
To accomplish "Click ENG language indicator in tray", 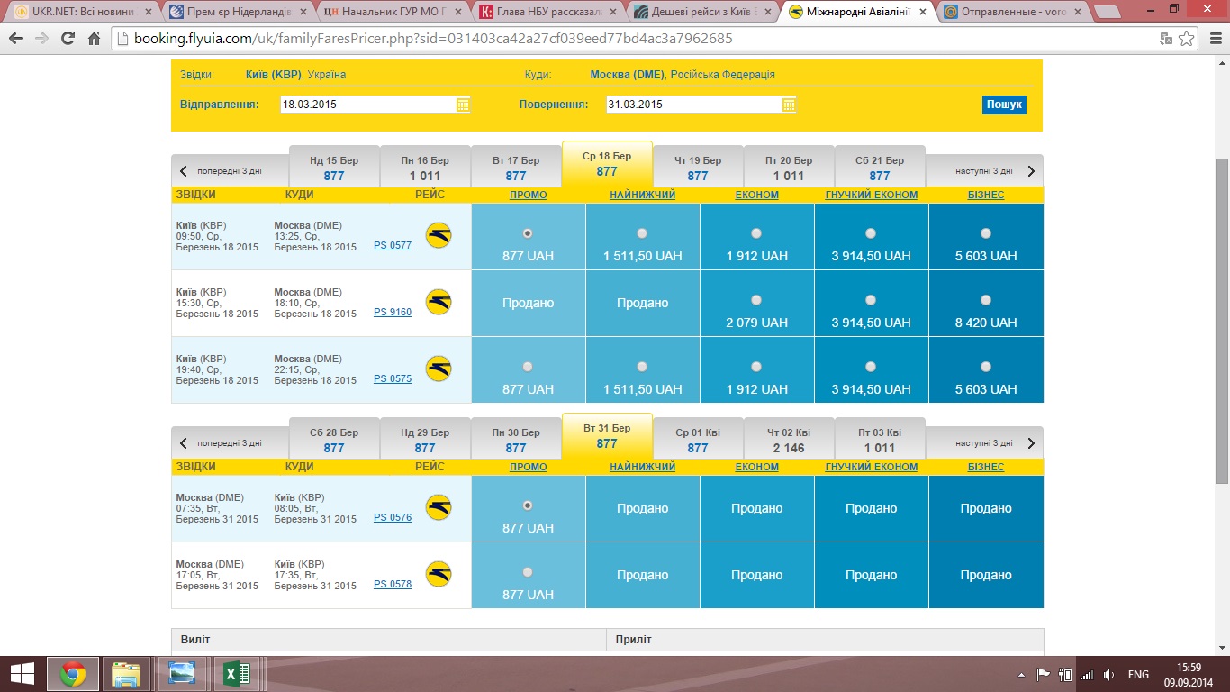I will pyautogui.click(x=1138, y=675).
